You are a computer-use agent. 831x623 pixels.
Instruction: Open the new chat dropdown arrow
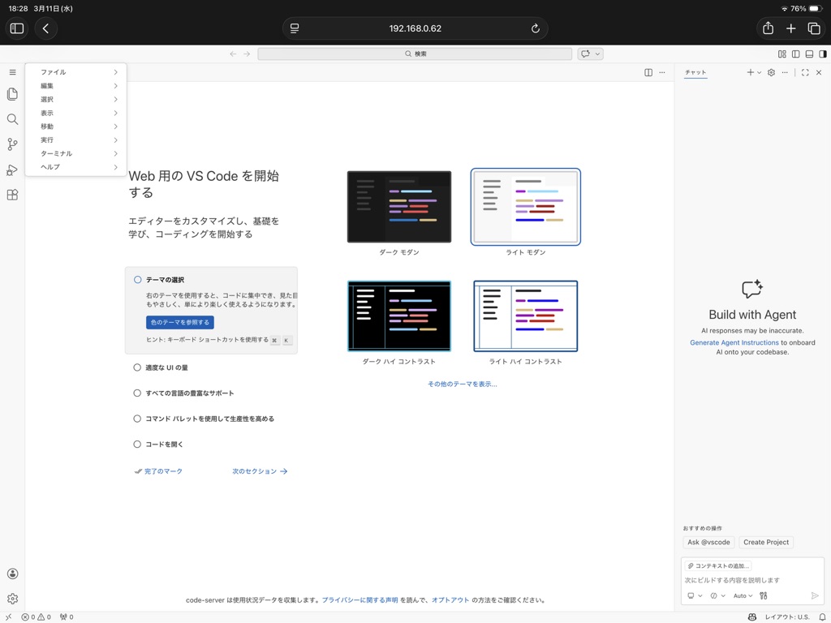coord(759,73)
